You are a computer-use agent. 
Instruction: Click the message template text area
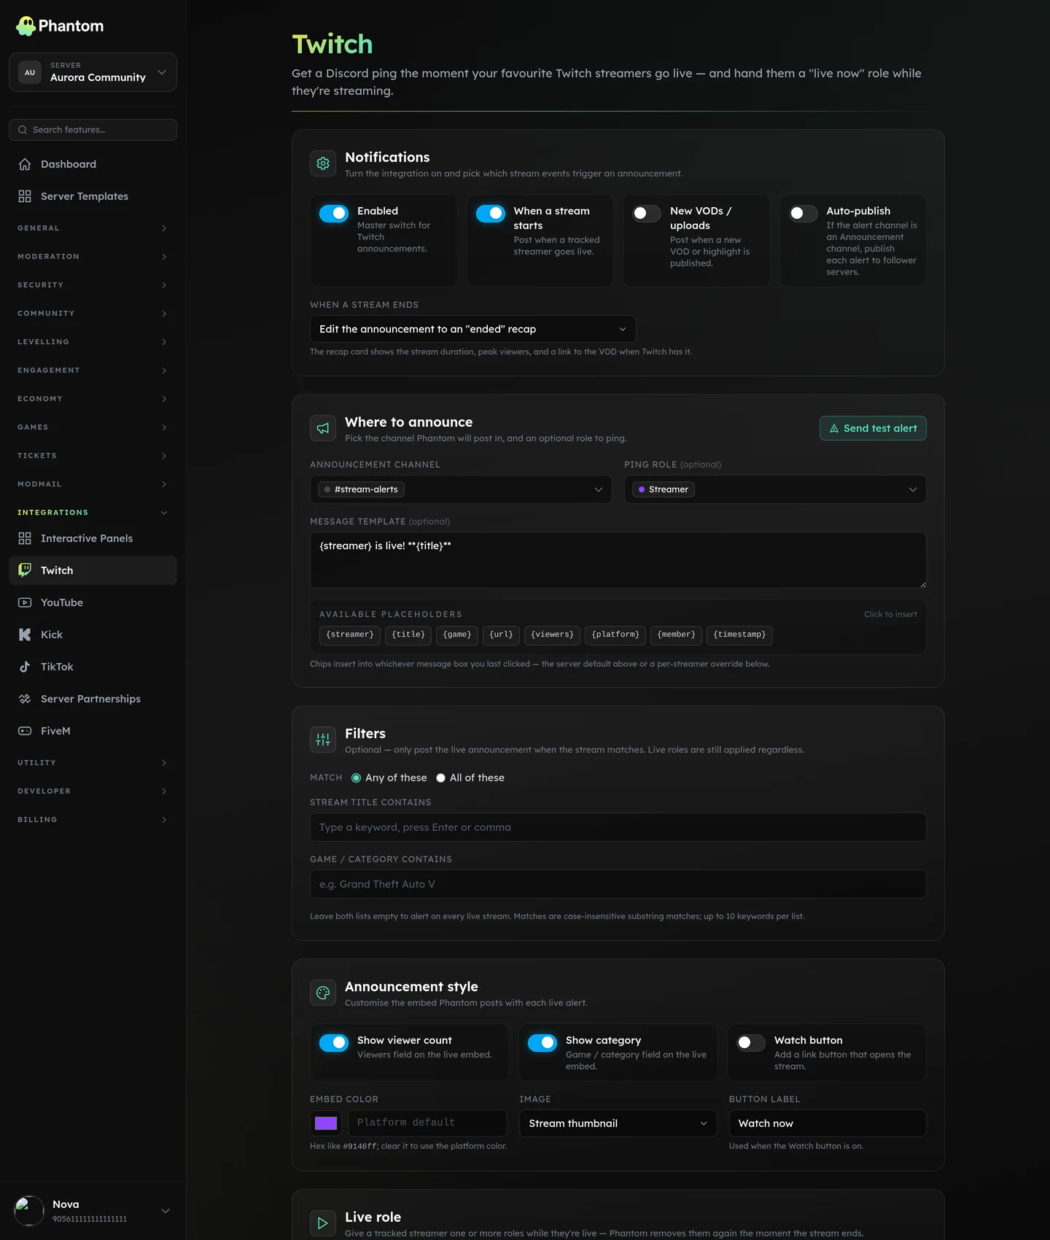(x=618, y=560)
